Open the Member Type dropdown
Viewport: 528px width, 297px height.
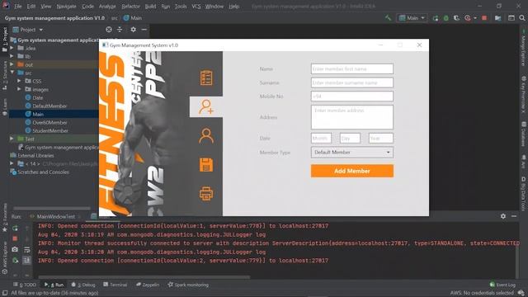352,152
